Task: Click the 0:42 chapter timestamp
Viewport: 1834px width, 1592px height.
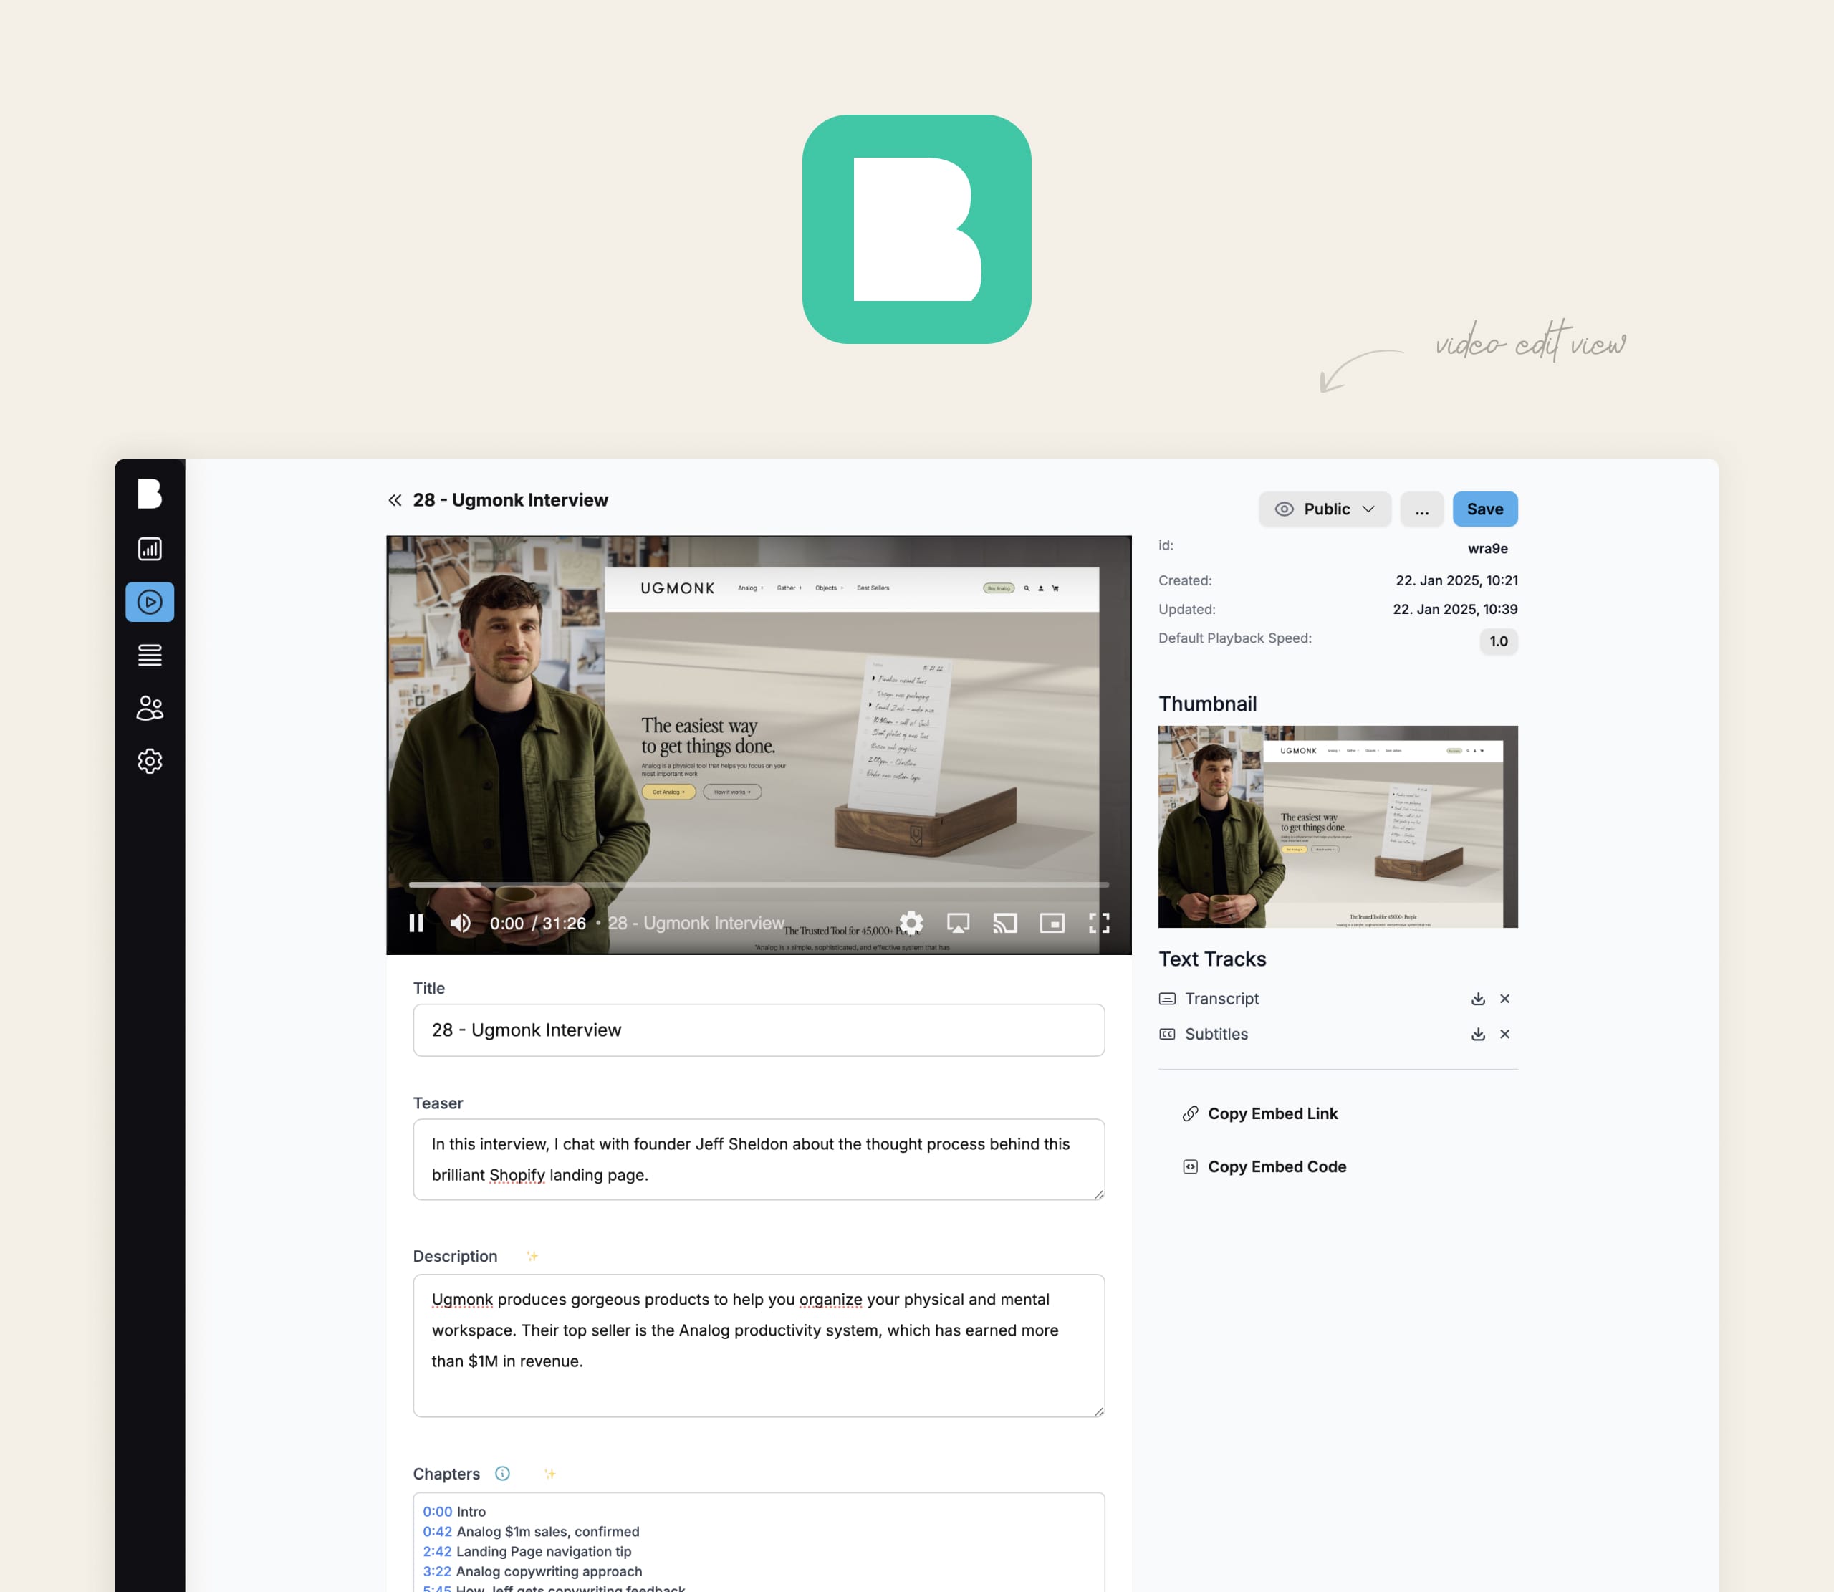Action: coord(437,1532)
